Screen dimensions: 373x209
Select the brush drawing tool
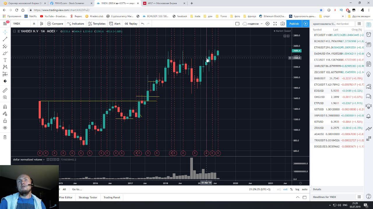(5, 53)
